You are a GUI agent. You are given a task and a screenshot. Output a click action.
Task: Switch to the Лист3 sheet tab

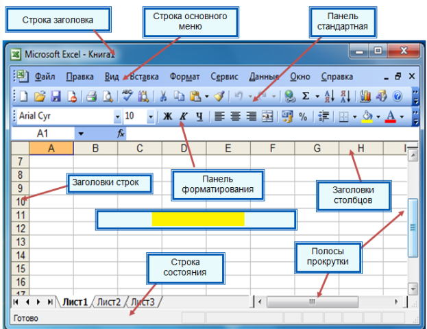coord(143,302)
